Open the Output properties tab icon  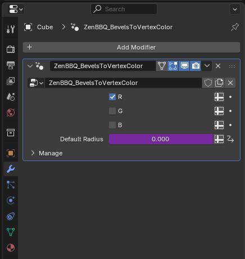click(11, 65)
